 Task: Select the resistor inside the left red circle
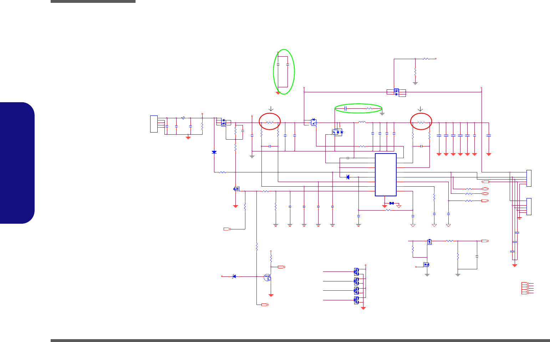[x=270, y=123]
